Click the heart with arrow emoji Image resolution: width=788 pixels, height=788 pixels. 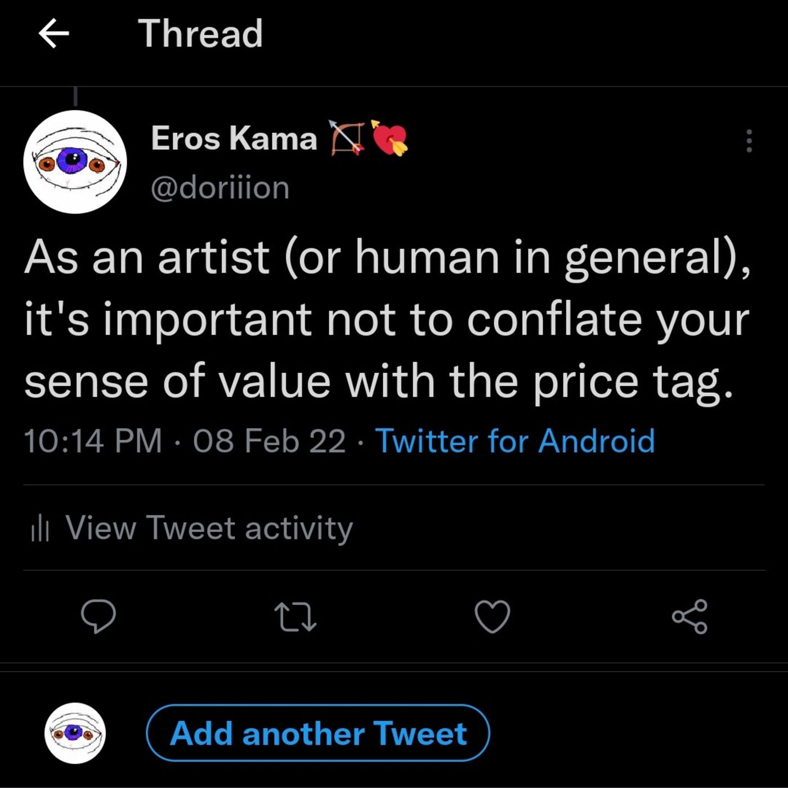click(x=389, y=138)
